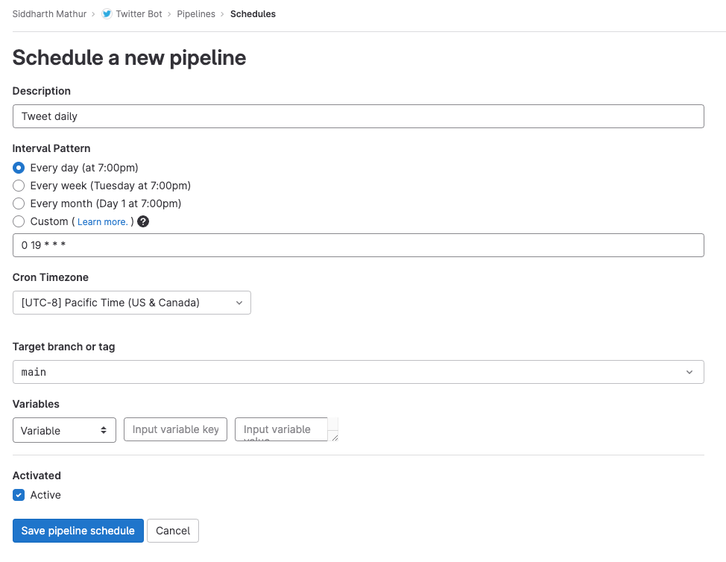
Task: Click the Target branch dropdown chevron
Action: 689,371
